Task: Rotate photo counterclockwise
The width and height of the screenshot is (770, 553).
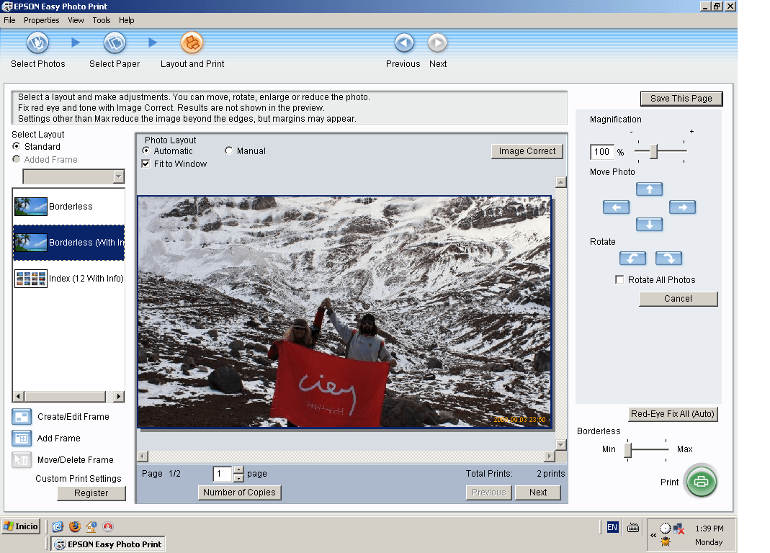Action: (632, 258)
